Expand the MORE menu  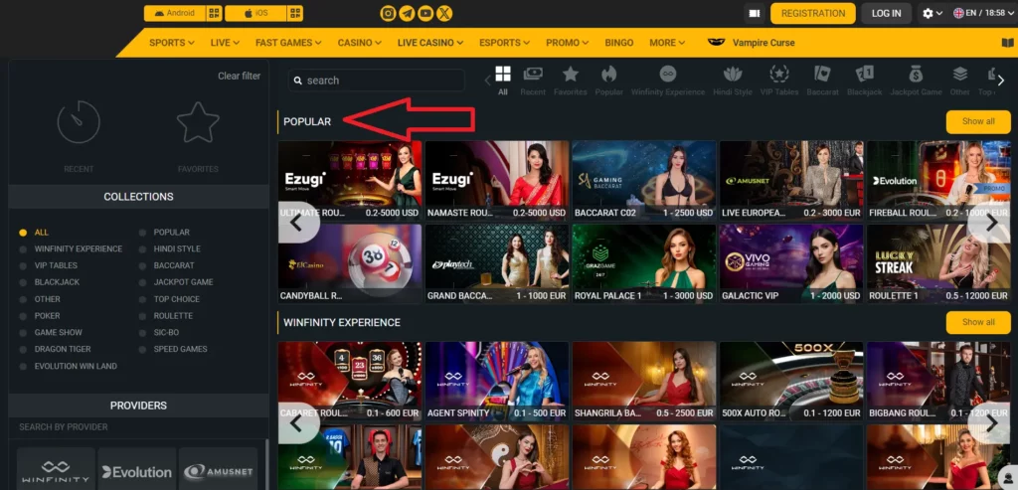(667, 43)
